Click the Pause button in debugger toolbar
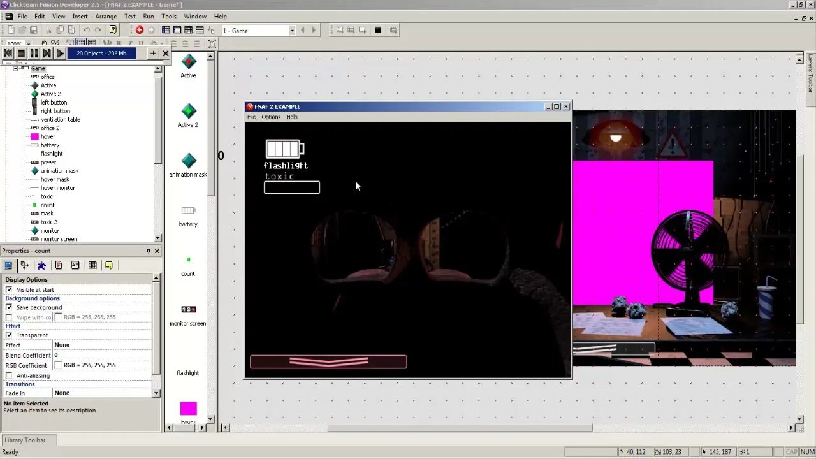The image size is (816, 459). pos(34,54)
